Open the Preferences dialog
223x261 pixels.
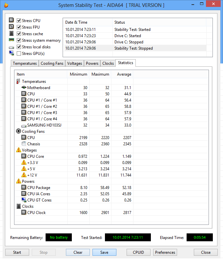pyautogui.click(x=165, y=252)
